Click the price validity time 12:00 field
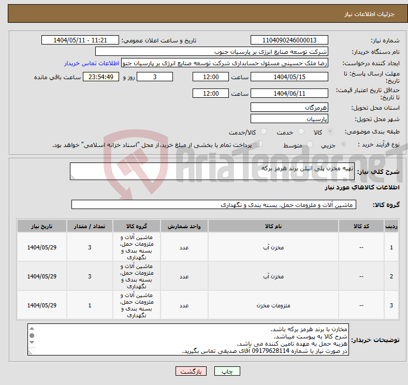This screenshot has width=408, height=385. [211, 93]
